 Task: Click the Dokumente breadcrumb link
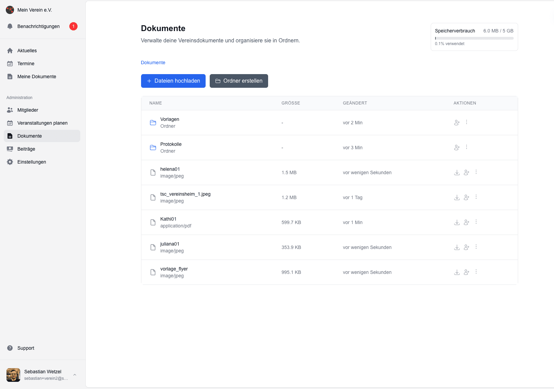[153, 62]
